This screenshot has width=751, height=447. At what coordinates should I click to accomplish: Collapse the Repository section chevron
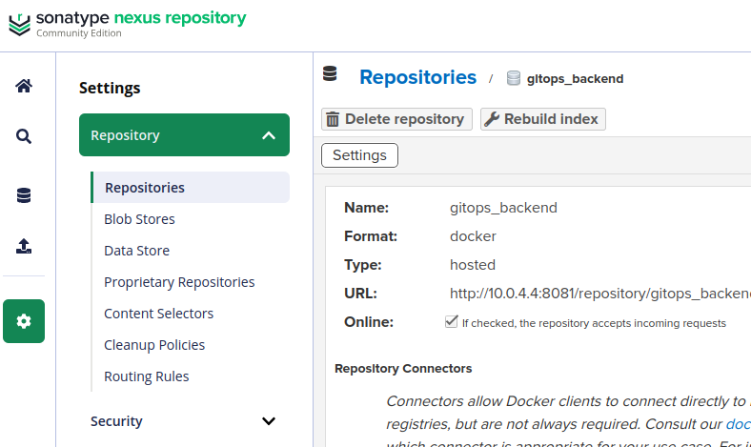coord(269,135)
